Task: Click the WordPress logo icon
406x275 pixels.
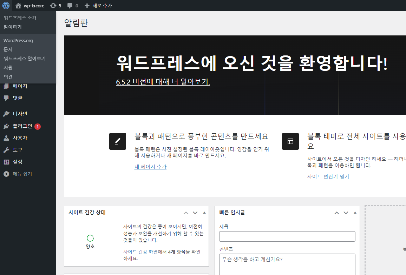Action: click(x=6, y=5)
